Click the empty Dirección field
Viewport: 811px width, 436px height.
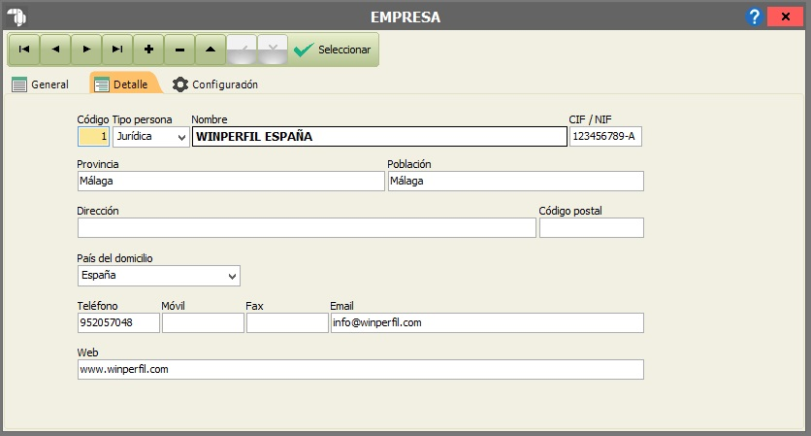point(307,228)
